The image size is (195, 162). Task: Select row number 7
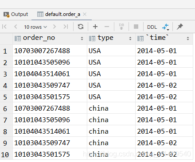pyautogui.click(x=6, y=120)
